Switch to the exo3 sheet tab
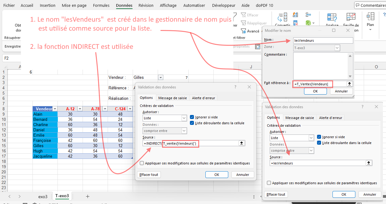 coord(43,196)
